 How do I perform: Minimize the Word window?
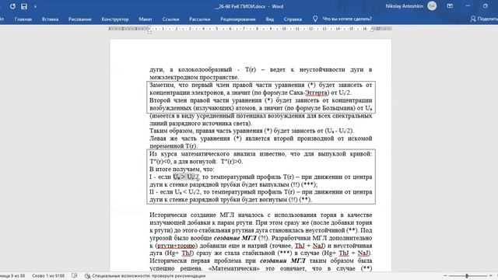(x=468, y=5)
